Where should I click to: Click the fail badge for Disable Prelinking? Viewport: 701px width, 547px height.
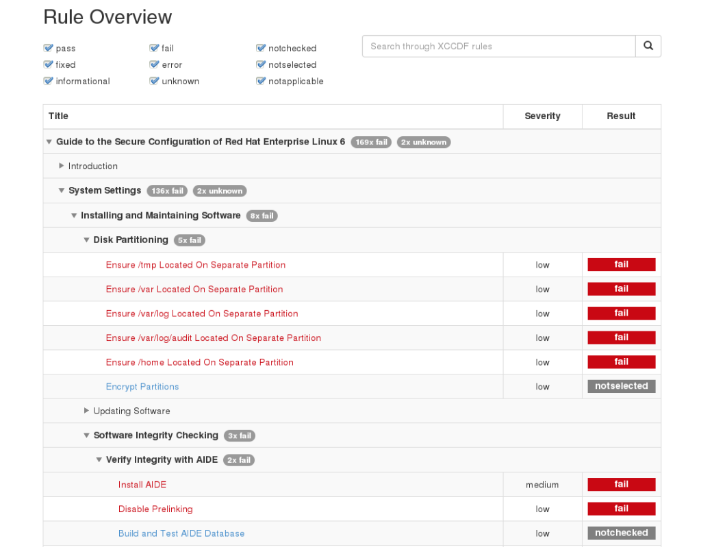click(622, 509)
